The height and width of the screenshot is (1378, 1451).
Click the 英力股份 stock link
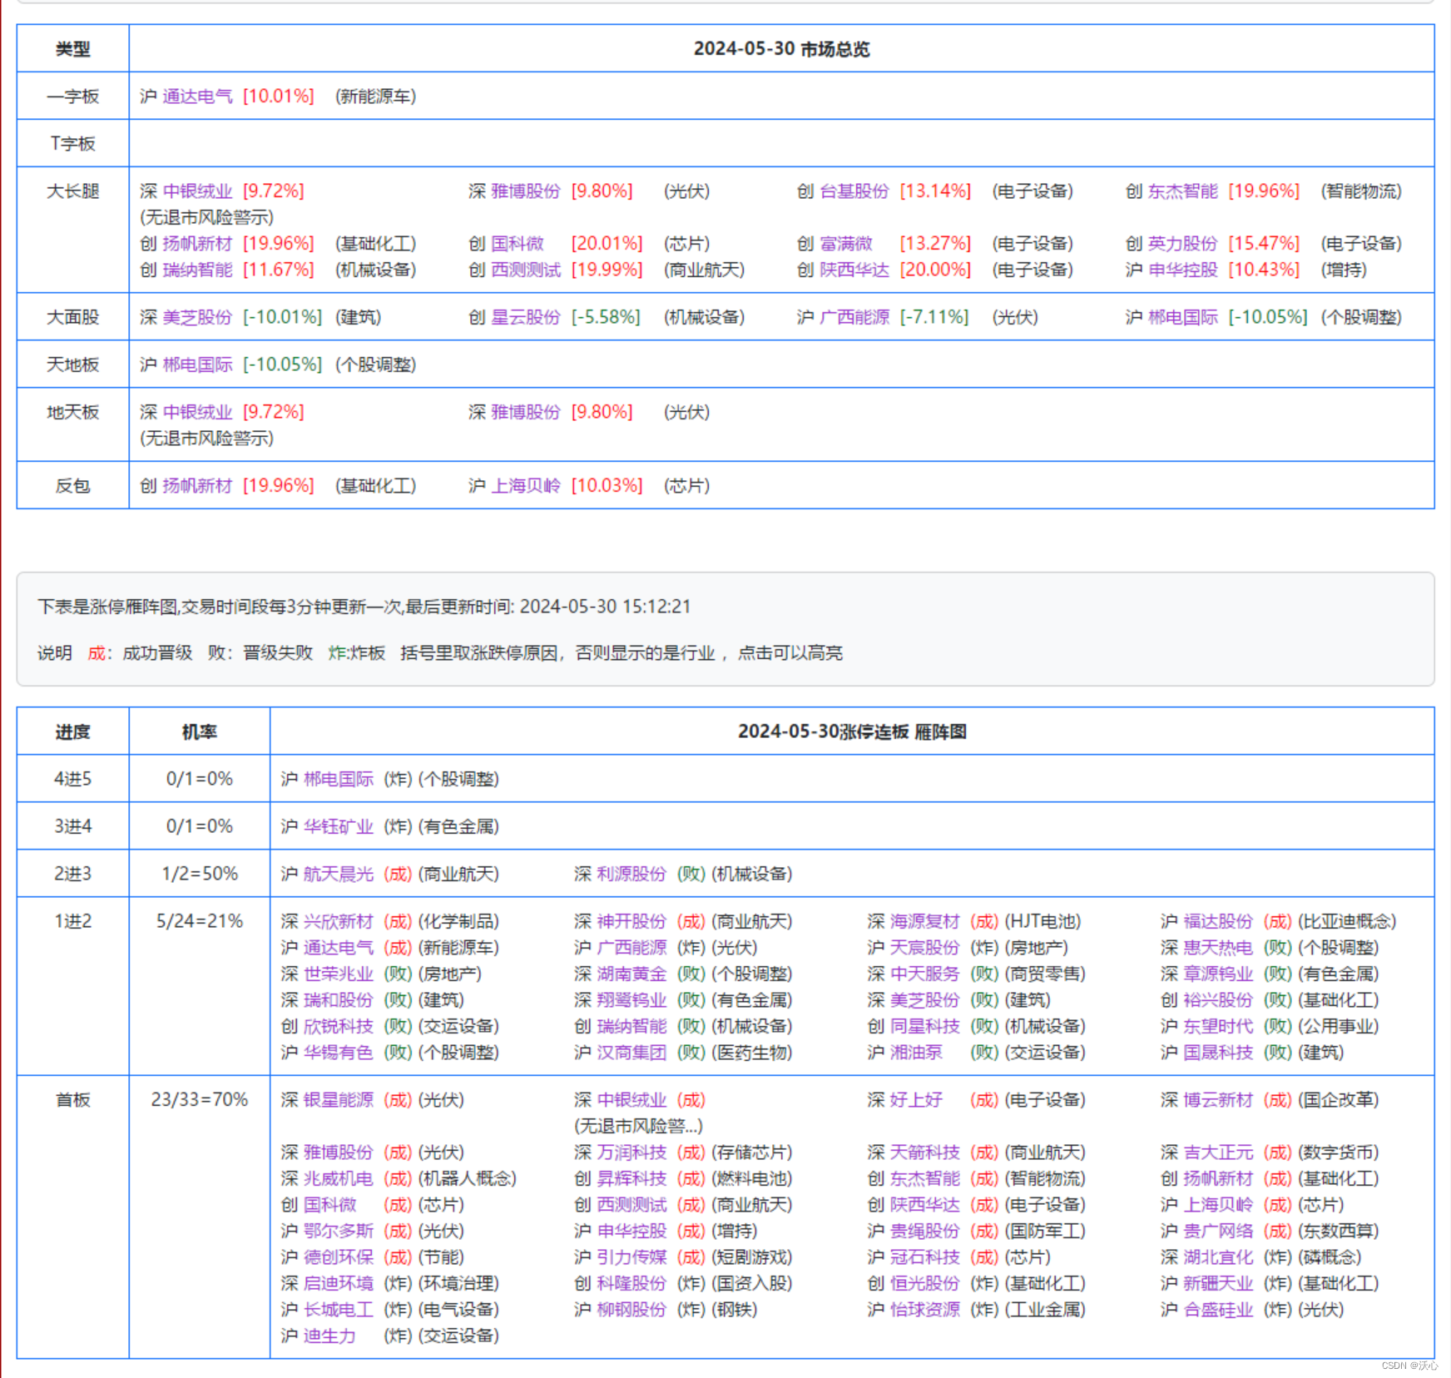[x=1182, y=244]
